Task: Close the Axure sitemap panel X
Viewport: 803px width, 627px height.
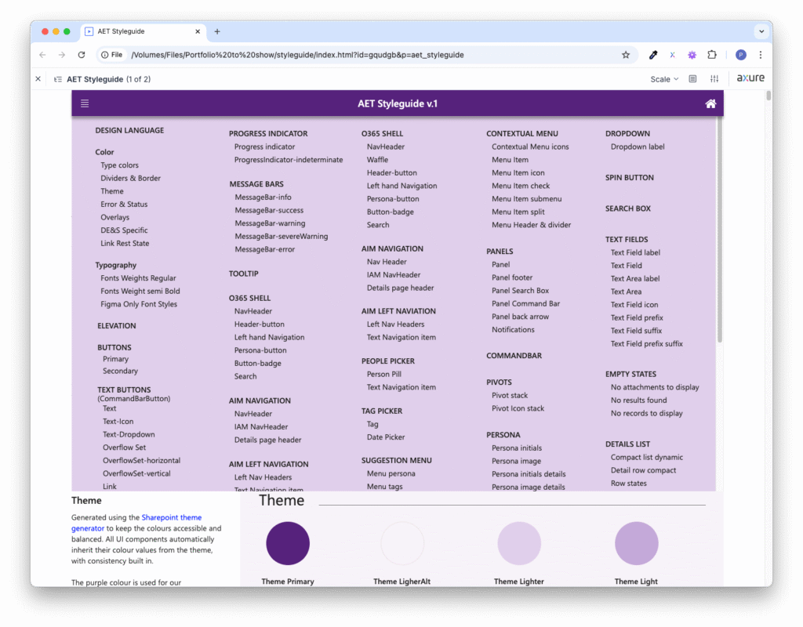Action: point(38,79)
